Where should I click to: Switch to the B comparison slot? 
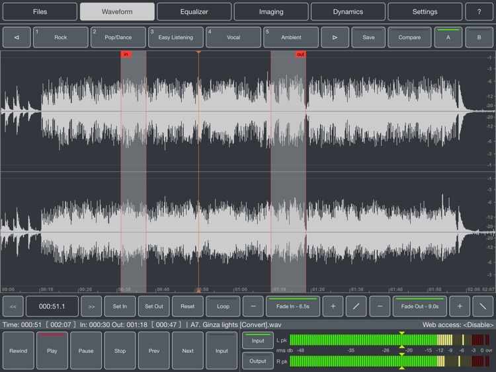[x=478, y=38]
